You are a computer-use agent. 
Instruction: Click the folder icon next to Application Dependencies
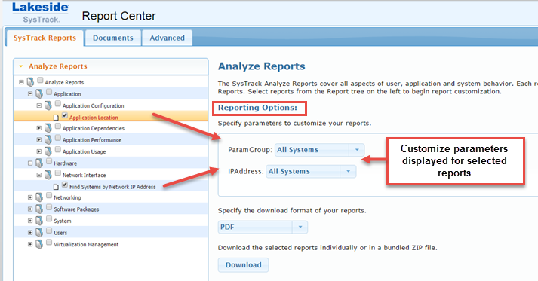48,128
